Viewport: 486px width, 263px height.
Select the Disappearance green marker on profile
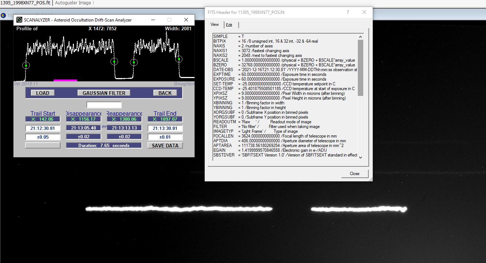114,62
